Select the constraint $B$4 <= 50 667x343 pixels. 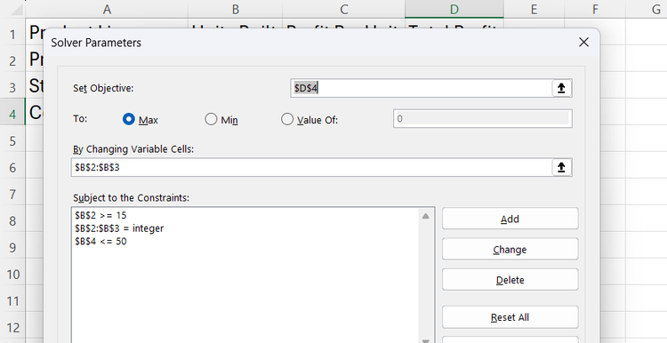(x=100, y=242)
